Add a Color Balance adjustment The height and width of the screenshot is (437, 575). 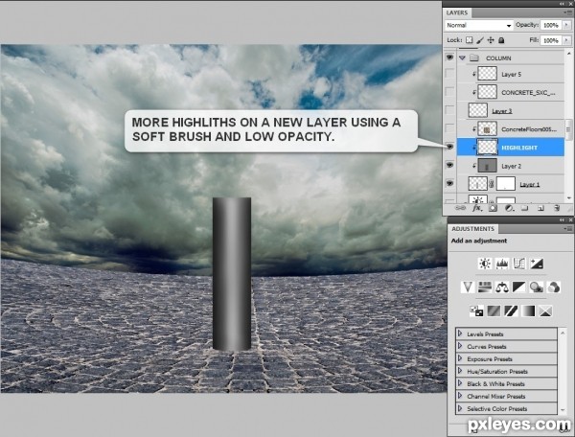tap(502, 287)
